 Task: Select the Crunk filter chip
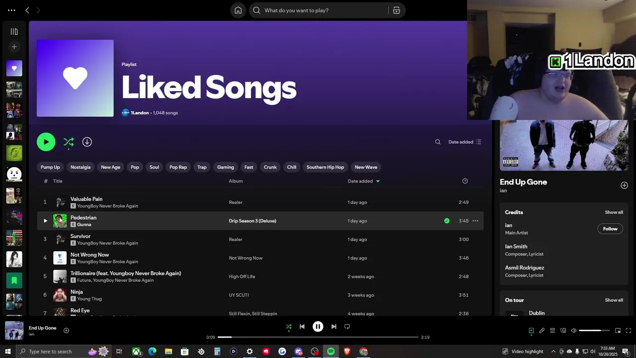270,167
